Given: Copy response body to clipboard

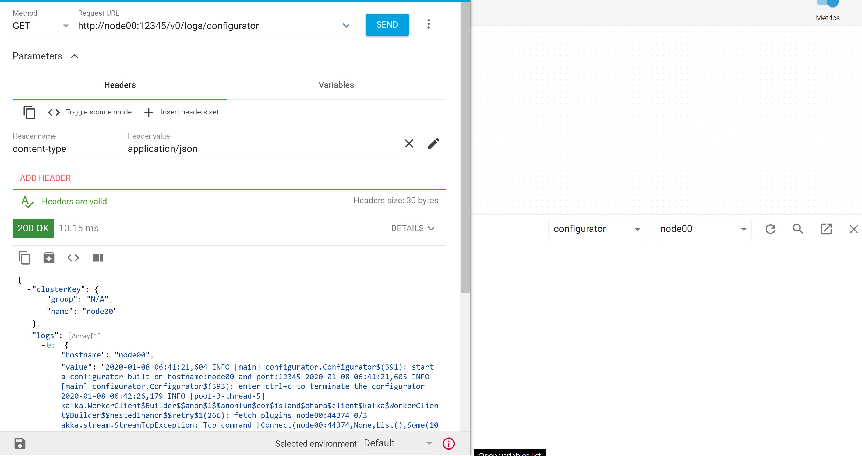Looking at the screenshot, I should [24, 258].
